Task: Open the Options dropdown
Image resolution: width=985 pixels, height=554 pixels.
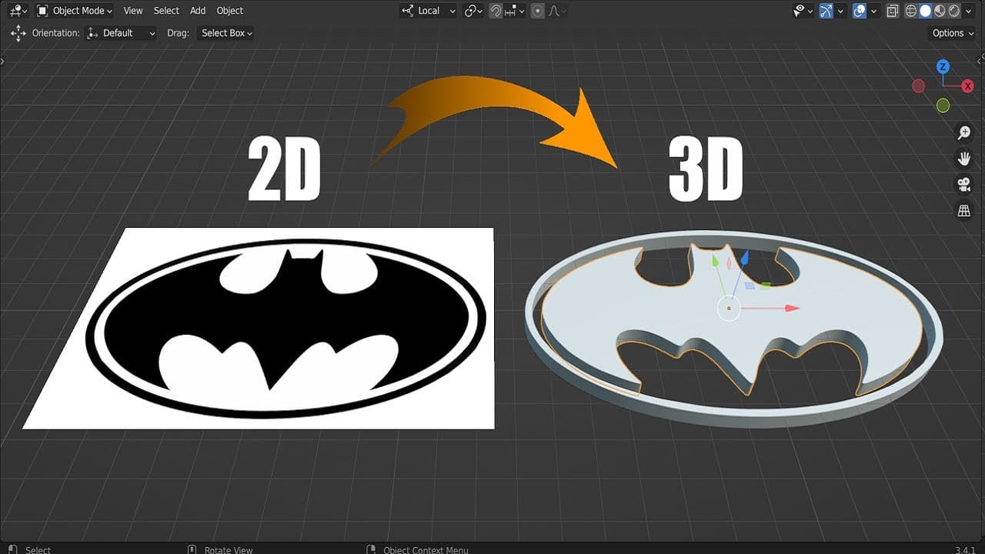Action: pos(953,33)
